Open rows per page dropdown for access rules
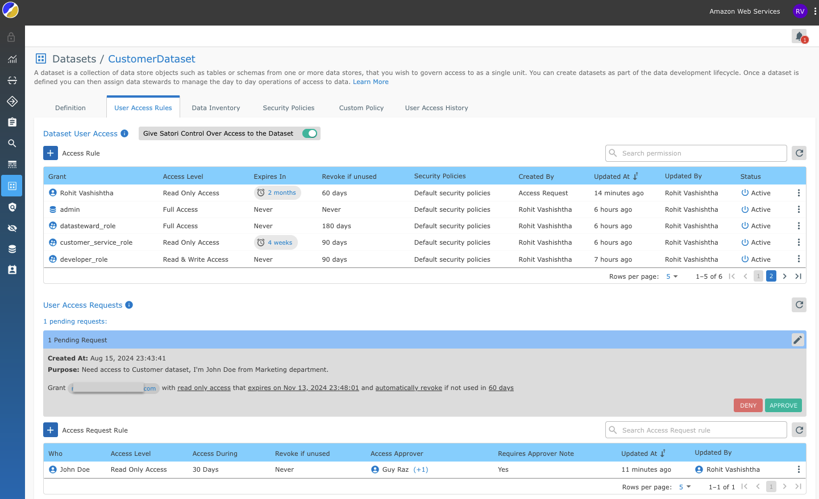819x499 pixels. [672, 276]
